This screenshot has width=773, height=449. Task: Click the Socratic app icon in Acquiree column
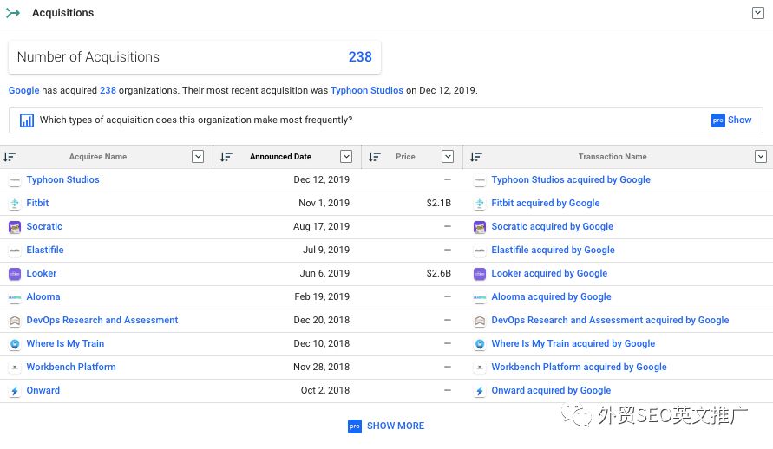15,227
